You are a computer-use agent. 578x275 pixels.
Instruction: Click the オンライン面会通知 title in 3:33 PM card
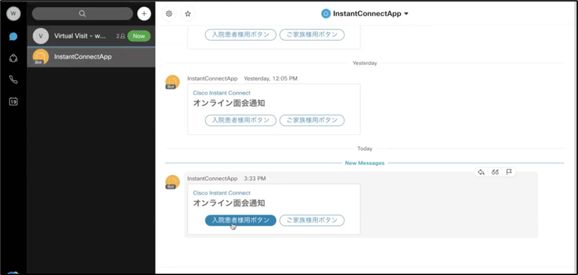click(x=229, y=203)
